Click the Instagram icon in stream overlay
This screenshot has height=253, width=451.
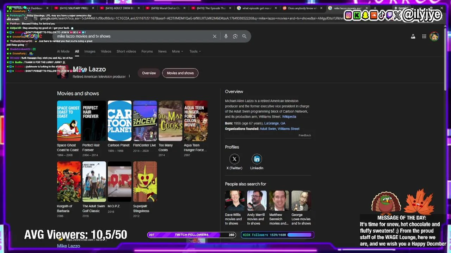(x=348, y=15)
